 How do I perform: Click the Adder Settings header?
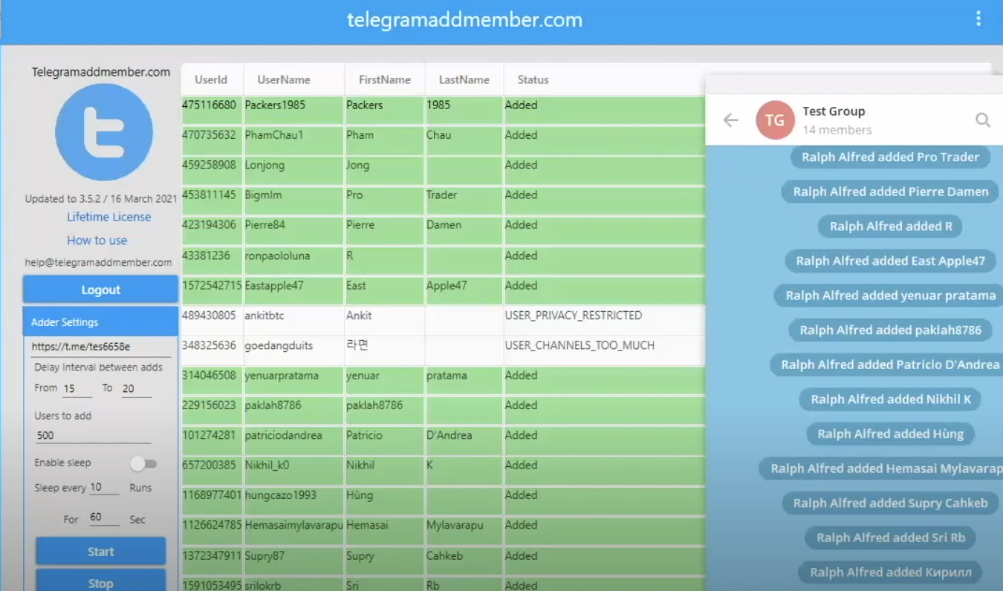100,321
